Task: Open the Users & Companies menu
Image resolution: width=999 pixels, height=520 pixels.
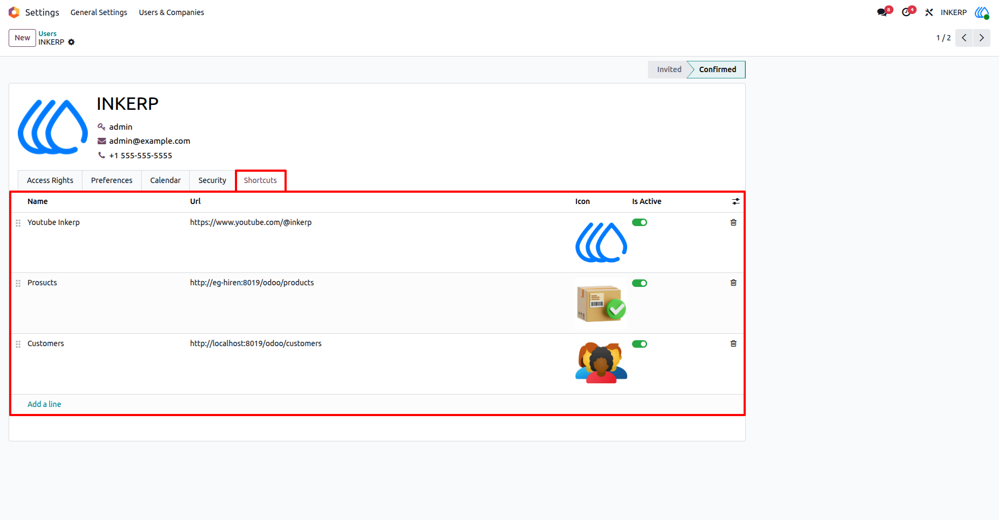Action: point(171,12)
